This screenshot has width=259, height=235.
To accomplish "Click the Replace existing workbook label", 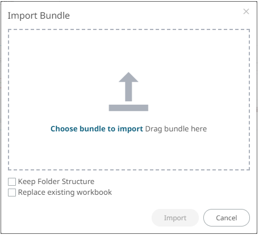I will pos(65,193).
